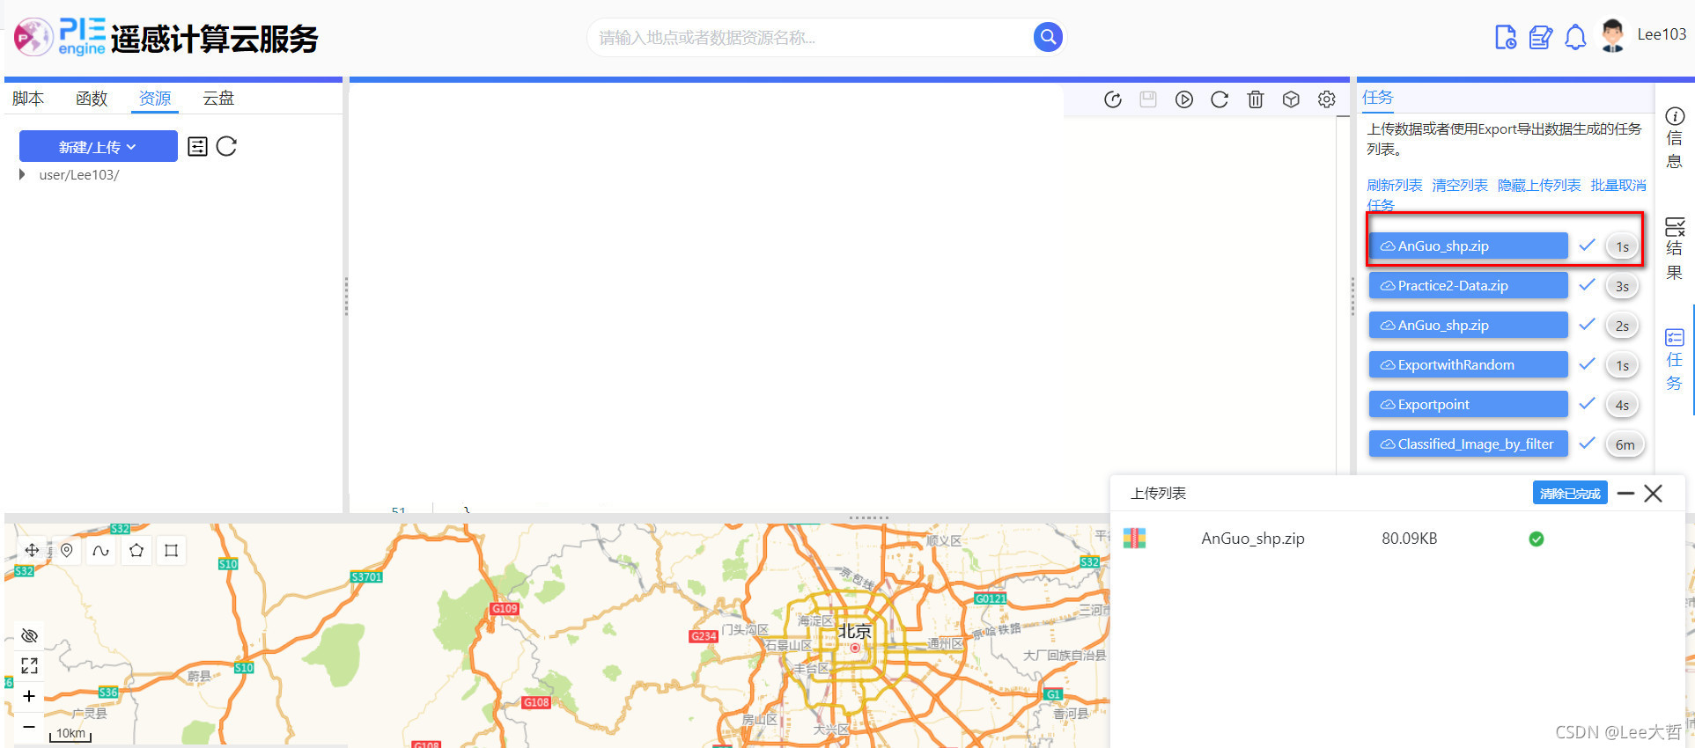Click AnGuo_shp.zip in upload list
Image resolution: width=1695 pixels, height=748 pixels.
tap(1253, 538)
